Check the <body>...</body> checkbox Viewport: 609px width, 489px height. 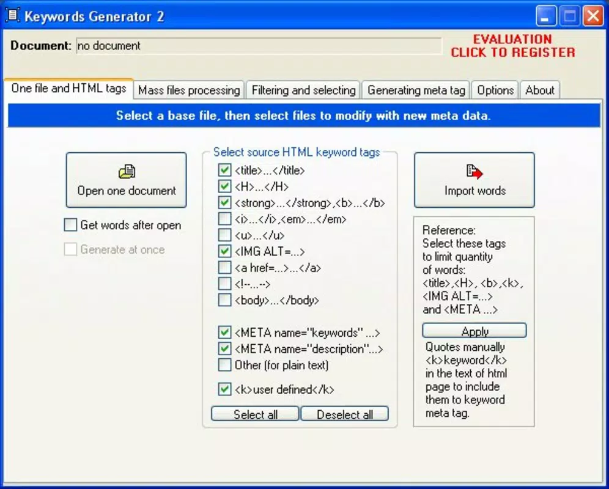tap(224, 300)
